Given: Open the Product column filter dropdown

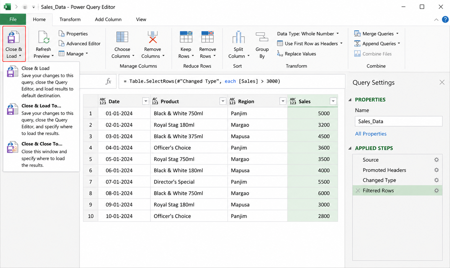Looking at the screenshot, I should 223,101.
